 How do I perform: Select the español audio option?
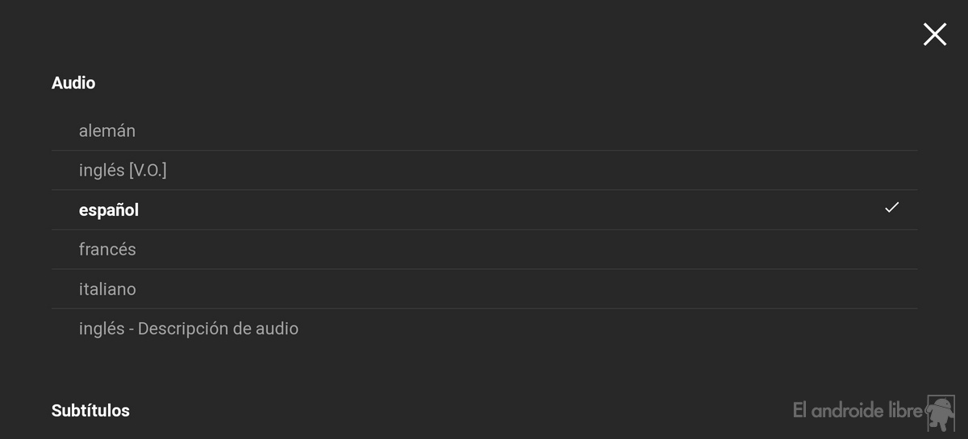click(x=484, y=209)
